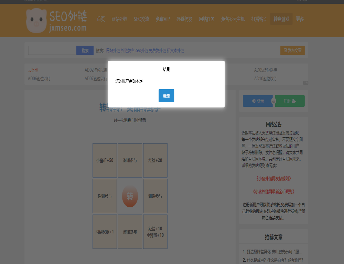
Task: Select the 经验+10 小猪币+10 prize tile
Action: pyautogui.click(x=155, y=232)
